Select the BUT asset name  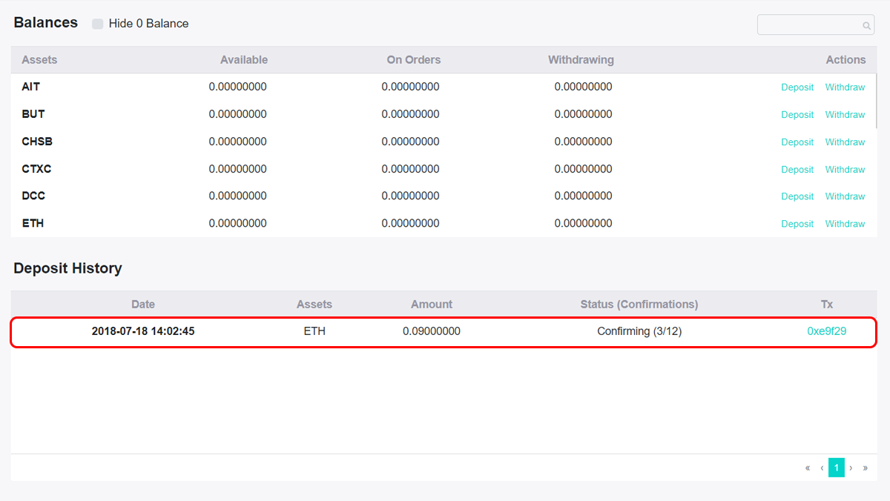coord(33,114)
